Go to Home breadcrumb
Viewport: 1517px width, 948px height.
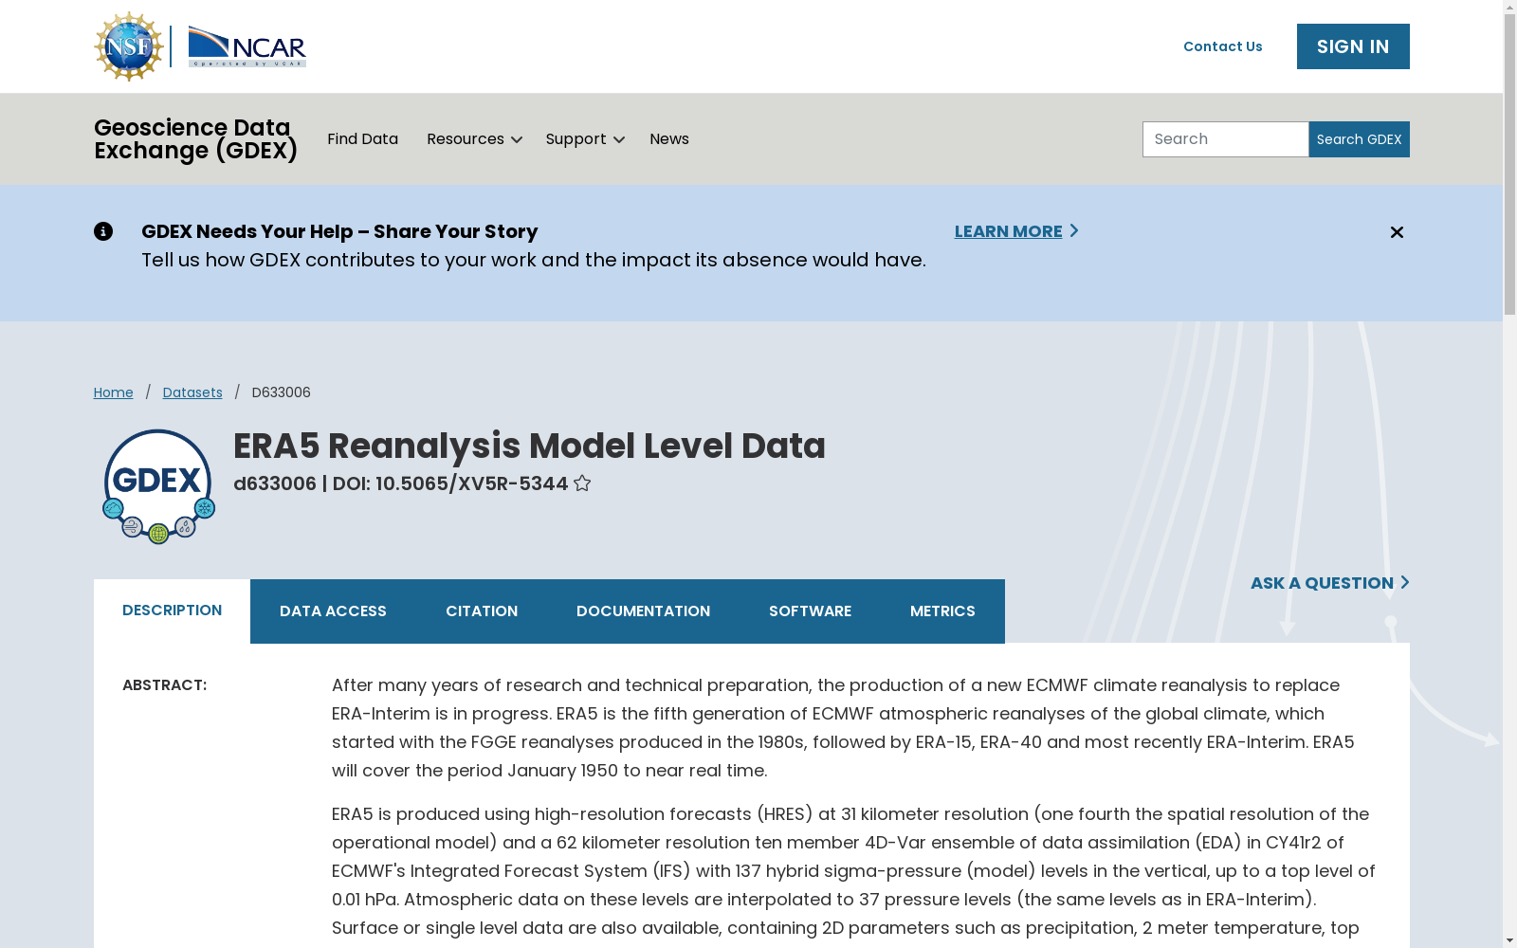(114, 392)
